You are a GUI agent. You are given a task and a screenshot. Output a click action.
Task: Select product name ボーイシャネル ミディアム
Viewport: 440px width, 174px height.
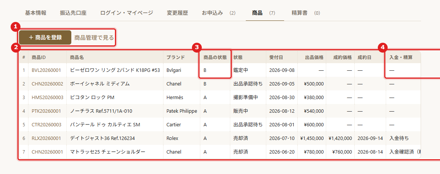pyautogui.click(x=100, y=84)
